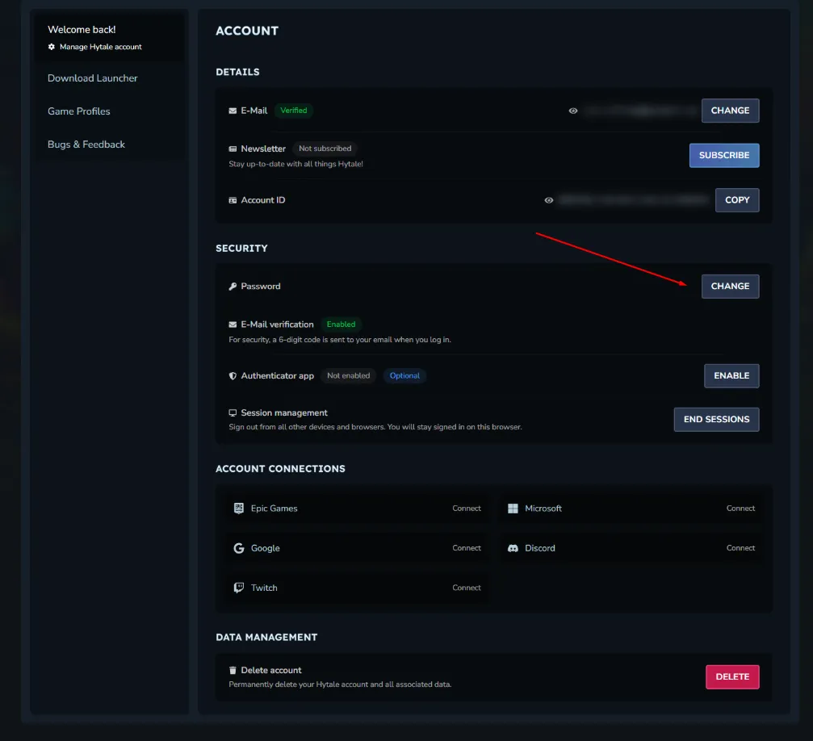Click the gear icon beside Manage Hytale account
Image resolution: width=813 pixels, height=741 pixels.
(52, 47)
